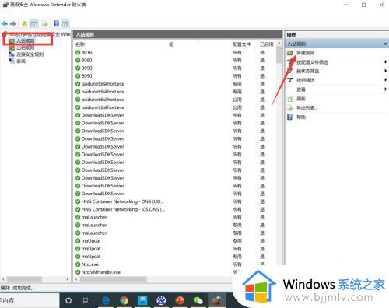Toggle the action pane toolbar icon

65,24
